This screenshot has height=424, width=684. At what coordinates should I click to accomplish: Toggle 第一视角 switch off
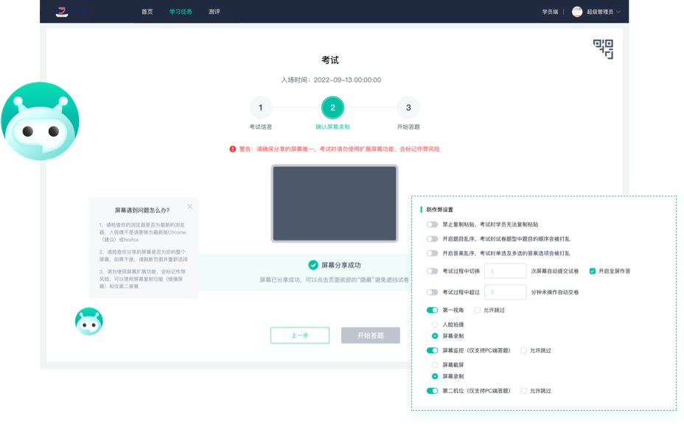tap(433, 310)
